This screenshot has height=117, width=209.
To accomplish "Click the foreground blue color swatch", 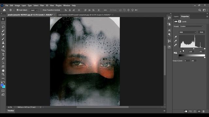I will (x=2, y=85).
